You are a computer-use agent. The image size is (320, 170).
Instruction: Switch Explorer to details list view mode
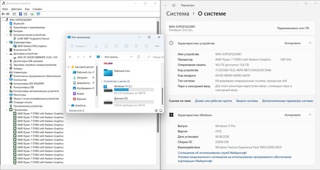click(156, 110)
